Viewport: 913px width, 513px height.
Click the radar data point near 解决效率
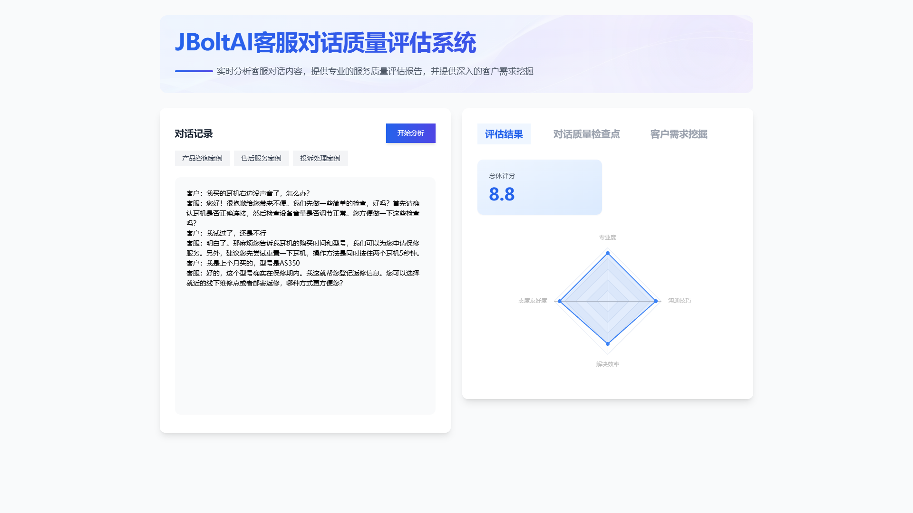[608, 343]
